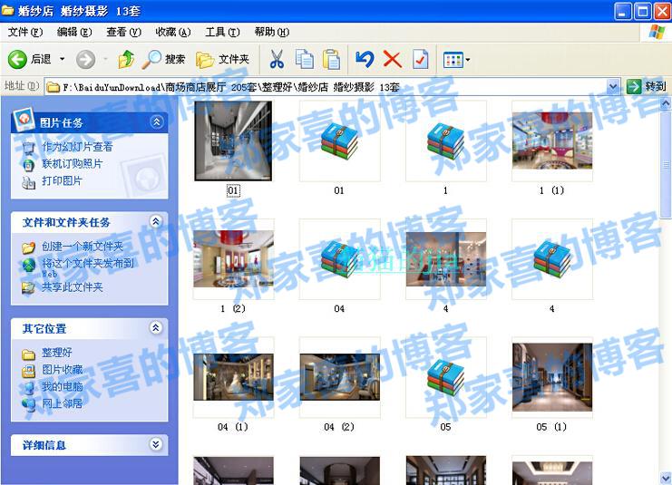Select the image thumbnail 1 (2)
The height and width of the screenshot is (485, 672).
[233, 258]
